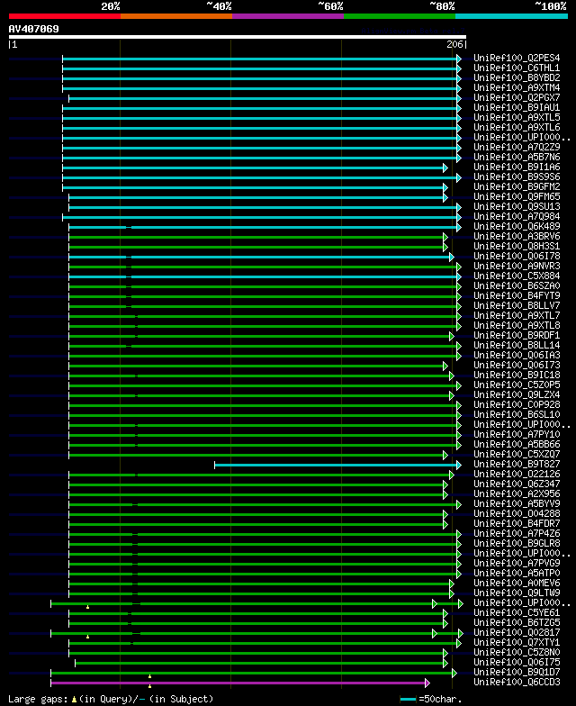
Task: Select the UniRef100_C0P928 label
Action: click(x=517, y=405)
